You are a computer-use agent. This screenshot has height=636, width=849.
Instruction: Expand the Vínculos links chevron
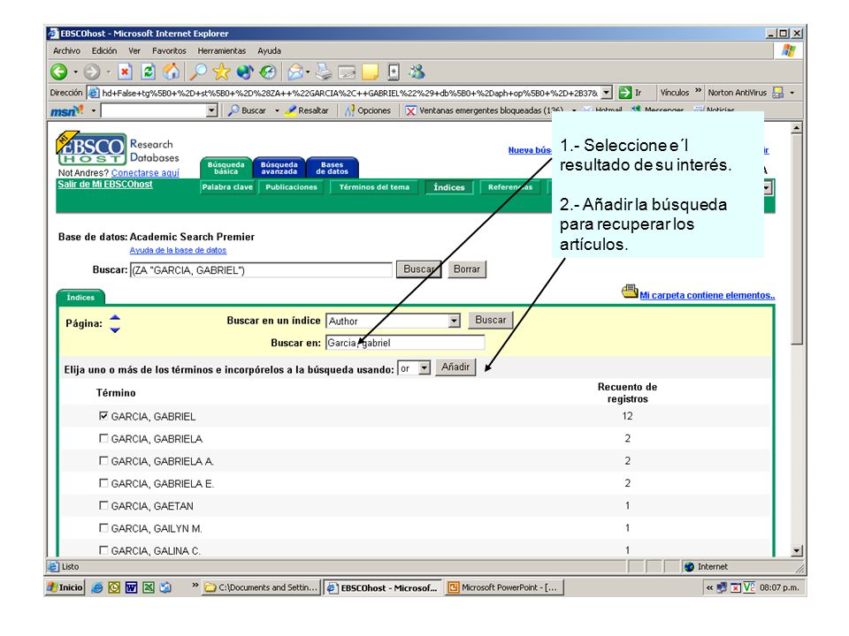699,90
